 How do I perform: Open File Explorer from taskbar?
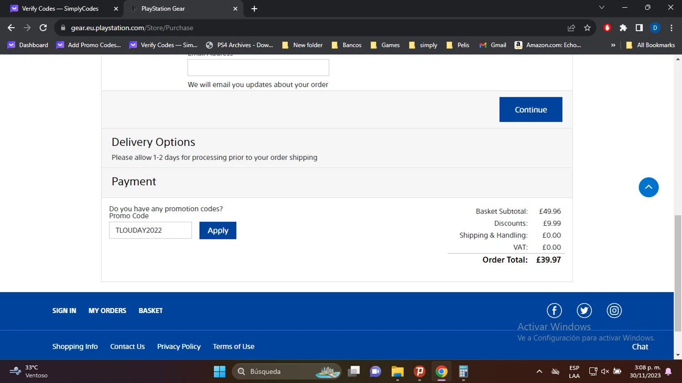397,372
